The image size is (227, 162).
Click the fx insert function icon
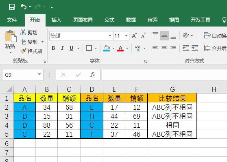coord(93,75)
